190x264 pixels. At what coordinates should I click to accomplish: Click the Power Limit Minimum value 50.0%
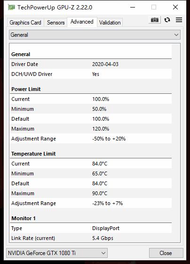click(99, 109)
